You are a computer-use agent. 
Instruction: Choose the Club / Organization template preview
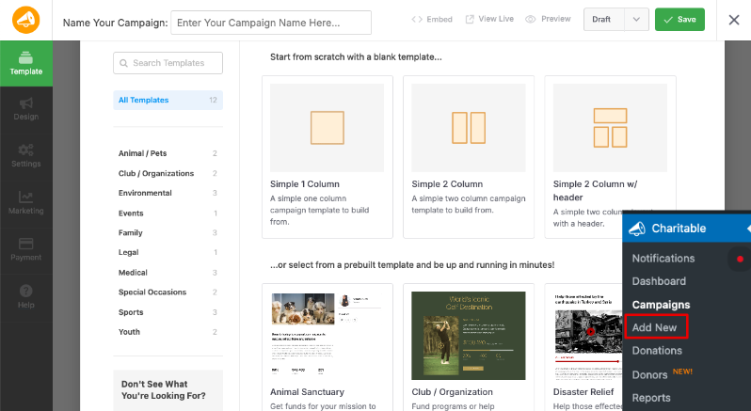tap(469, 336)
